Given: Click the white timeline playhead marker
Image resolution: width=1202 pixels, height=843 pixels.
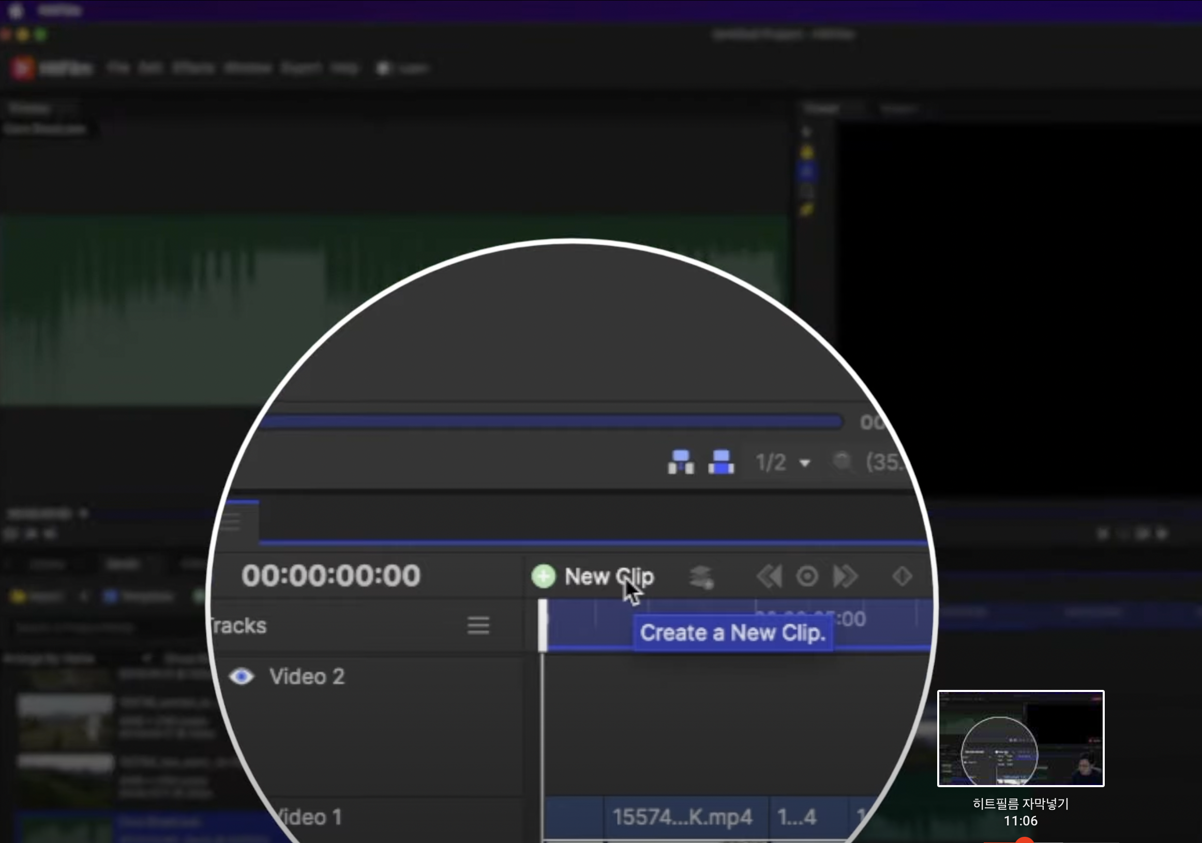Looking at the screenshot, I should click(x=543, y=626).
